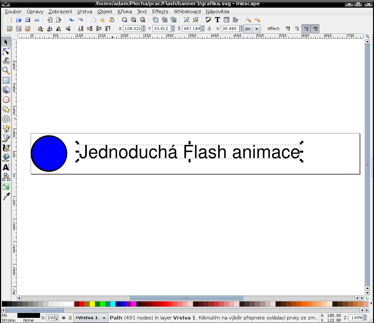Select the Connector tool
The height and width of the screenshot is (323, 374).
point(6,177)
